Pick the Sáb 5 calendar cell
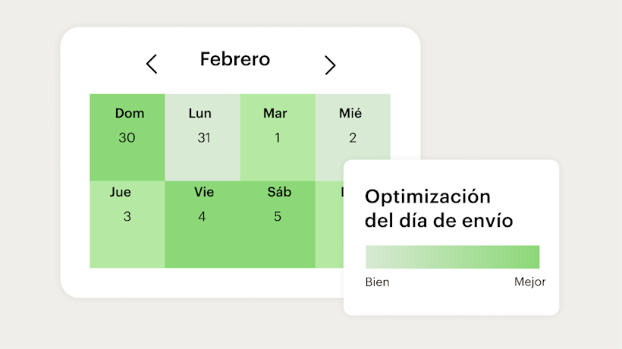This screenshot has height=349, width=622. click(278, 225)
